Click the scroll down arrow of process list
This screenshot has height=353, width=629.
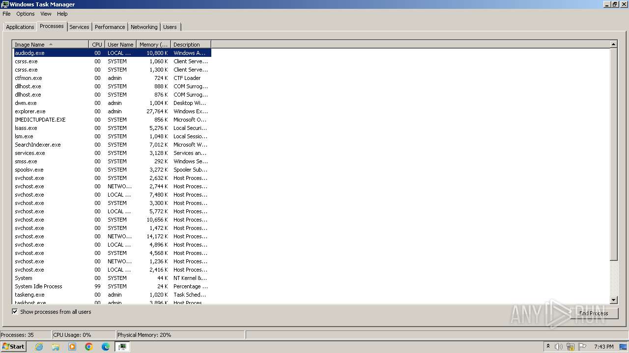pos(613,300)
